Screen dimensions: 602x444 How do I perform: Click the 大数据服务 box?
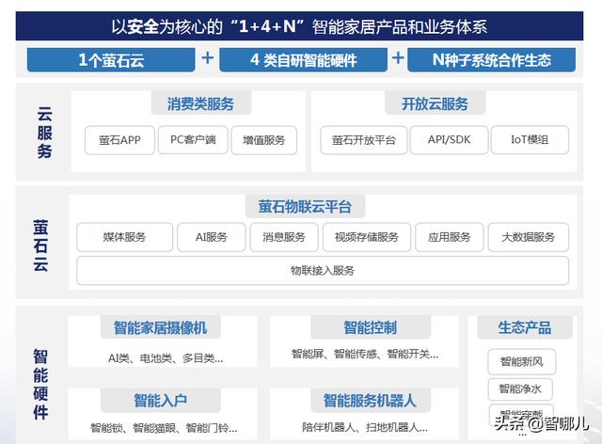pos(529,237)
